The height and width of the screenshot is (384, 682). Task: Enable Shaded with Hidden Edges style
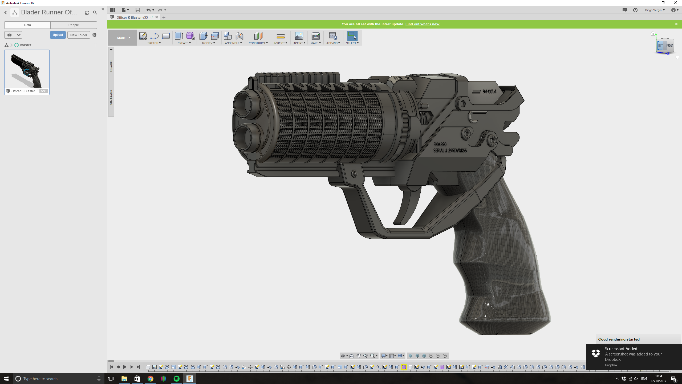point(417,356)
